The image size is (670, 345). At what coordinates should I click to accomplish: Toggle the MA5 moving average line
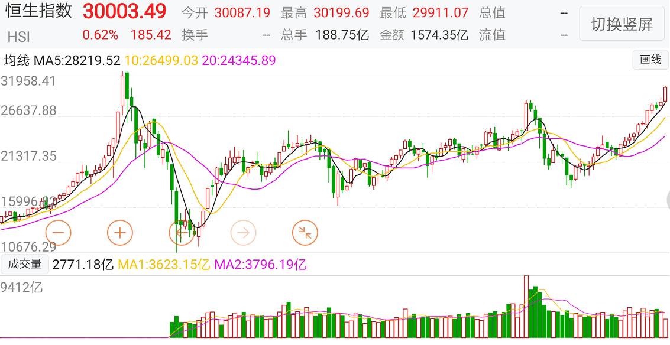point(77,60)
